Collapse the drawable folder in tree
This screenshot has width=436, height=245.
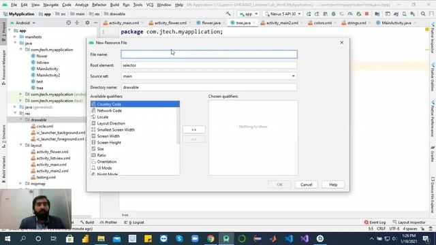tap(21, 120)
